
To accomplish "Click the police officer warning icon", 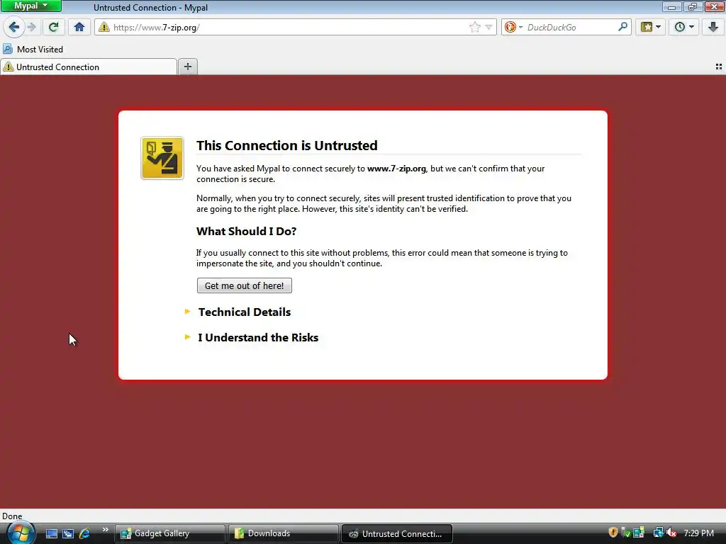I will pyautogui.click(x=162, y=158).
